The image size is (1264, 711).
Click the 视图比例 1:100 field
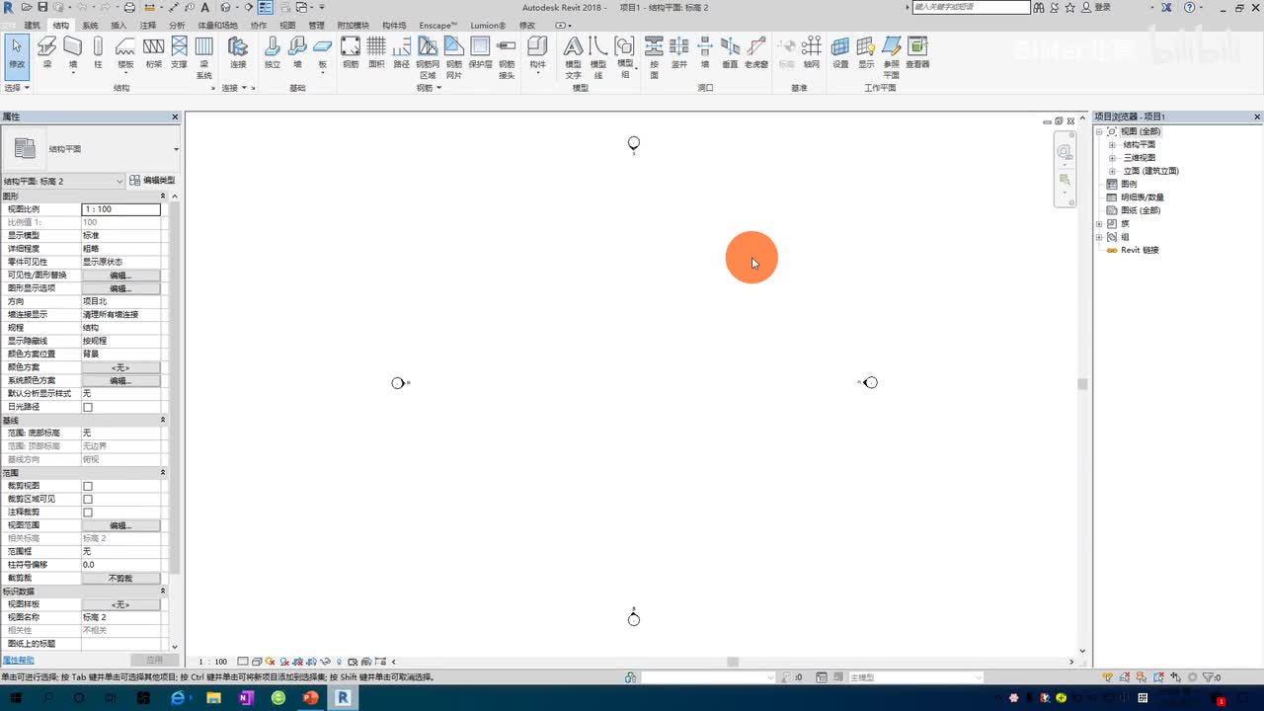pyautogui.click(x=120, y=209)
